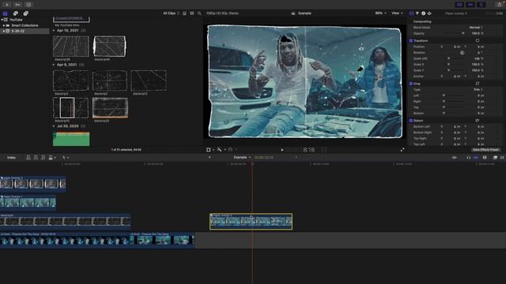The image size is (506, 284).
Task: Go back in timeline history arrow
Action: pyautogui.click(x=210, y=158)
